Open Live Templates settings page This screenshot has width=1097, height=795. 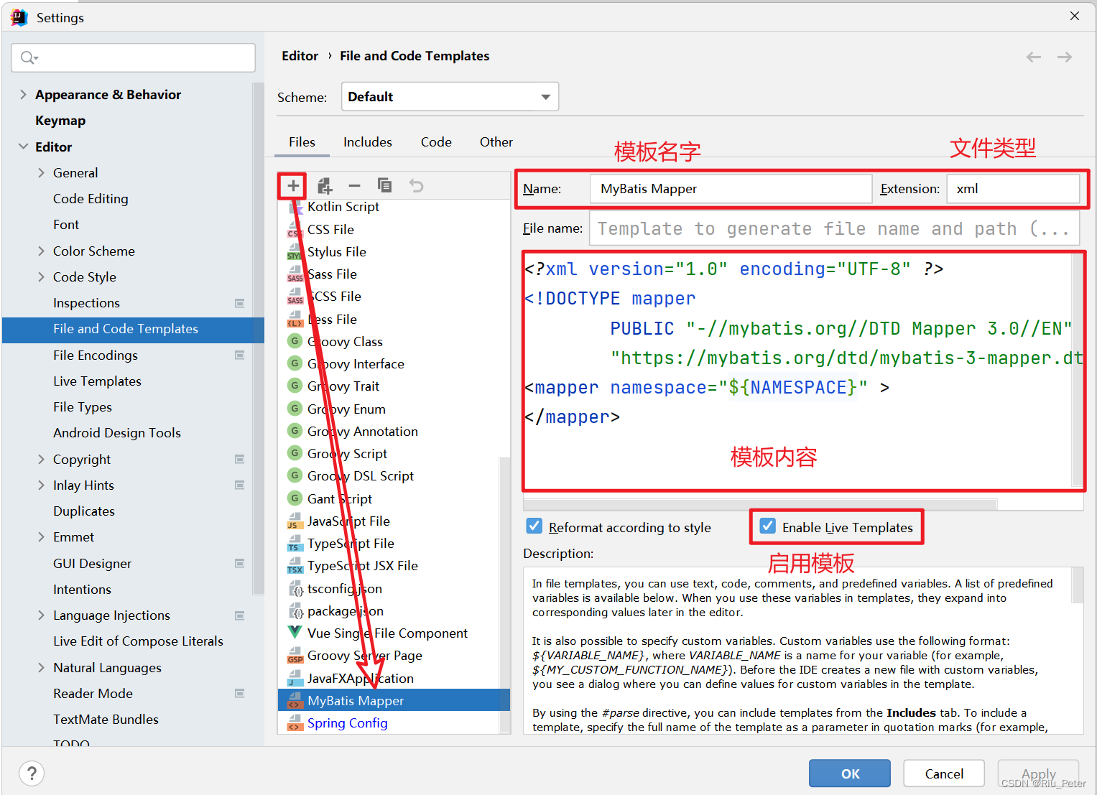tap(97, 381)
